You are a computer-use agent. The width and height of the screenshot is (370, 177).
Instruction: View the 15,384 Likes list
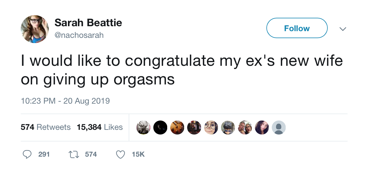coord(100,127)
